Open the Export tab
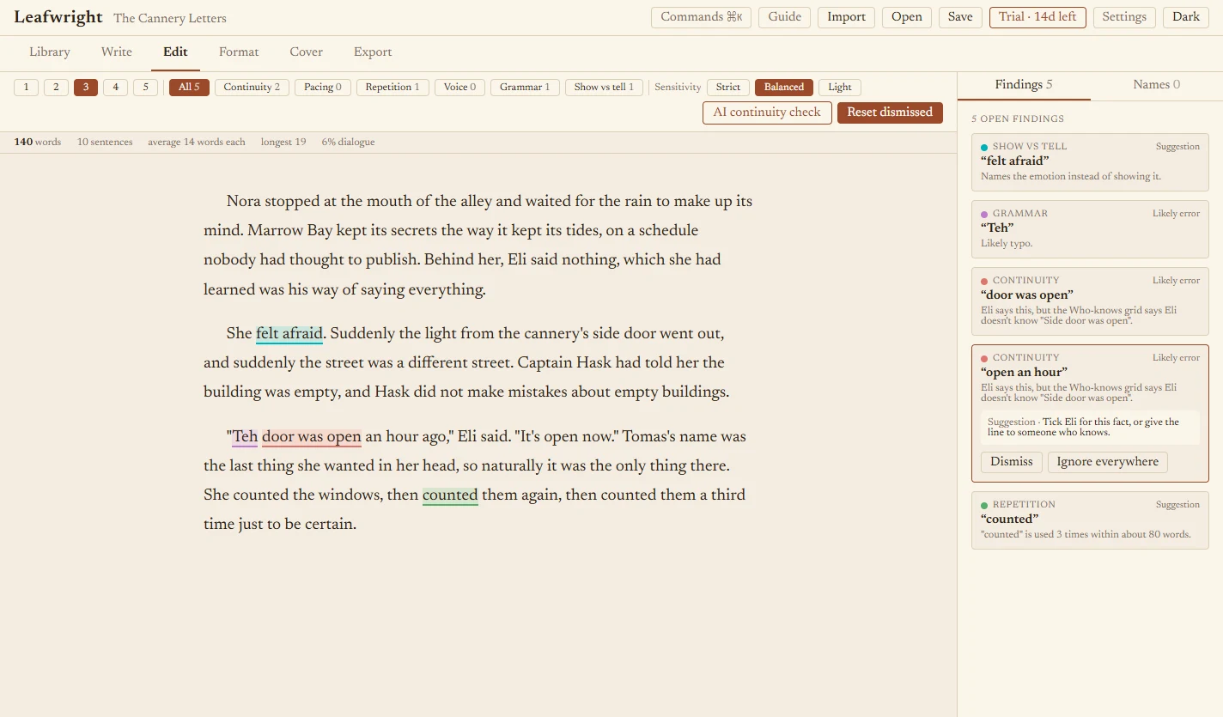1223x717 pixels. pos(373,52)
